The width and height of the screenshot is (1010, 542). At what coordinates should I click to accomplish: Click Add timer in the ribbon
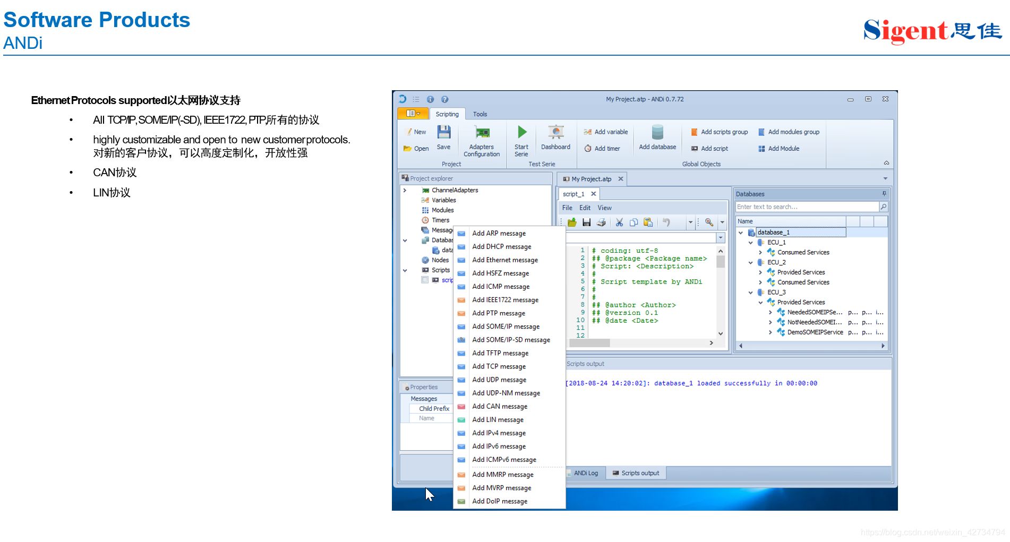coord(602,149)
